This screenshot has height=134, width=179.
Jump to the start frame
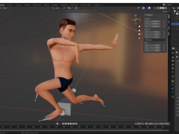point(63,124)
